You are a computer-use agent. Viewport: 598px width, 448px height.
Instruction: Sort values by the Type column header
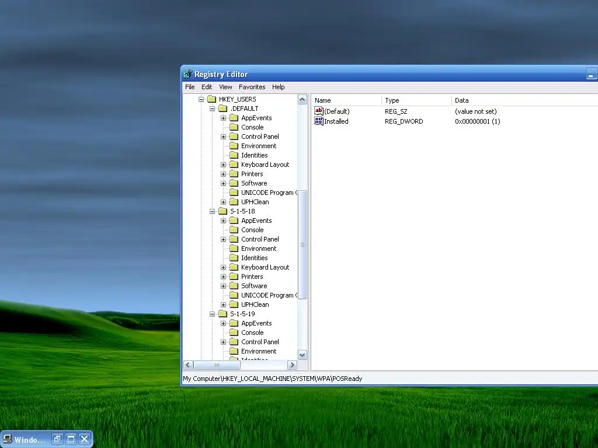coord(416,100)
